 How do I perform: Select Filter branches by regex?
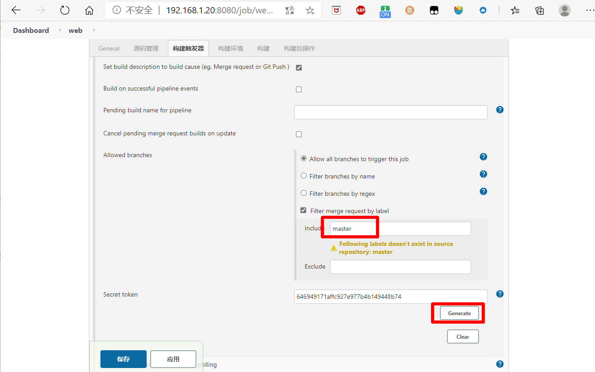coord(304,193)
